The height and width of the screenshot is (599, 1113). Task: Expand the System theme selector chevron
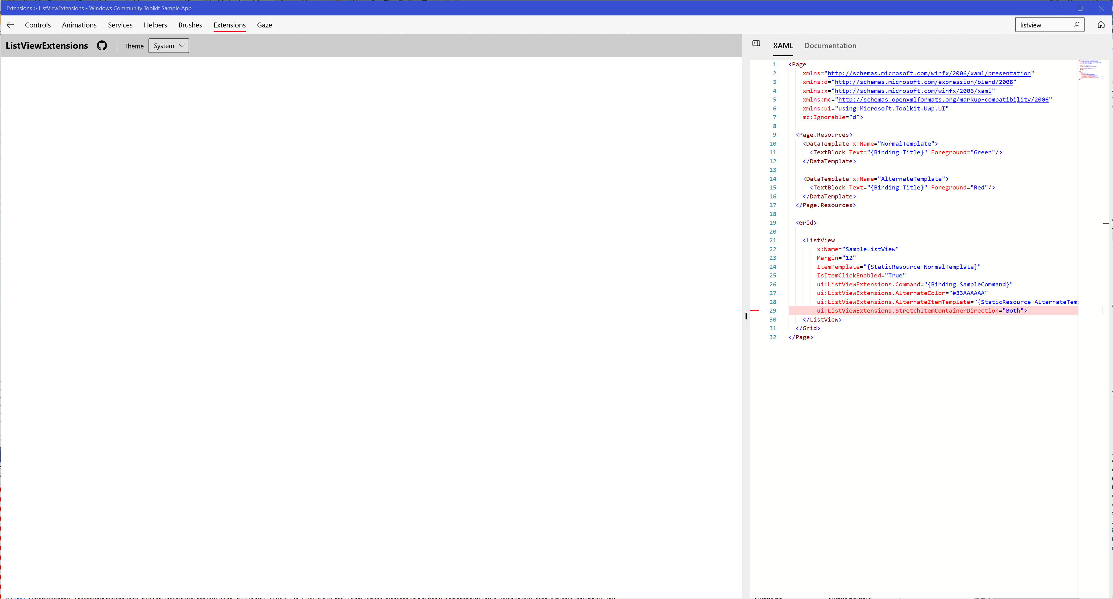[x=181, y=46]
